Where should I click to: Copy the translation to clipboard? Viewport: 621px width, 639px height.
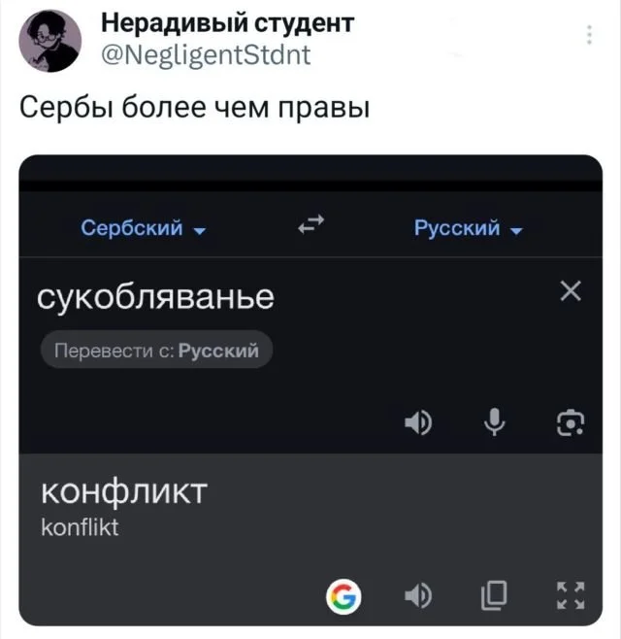click(494, 595)
